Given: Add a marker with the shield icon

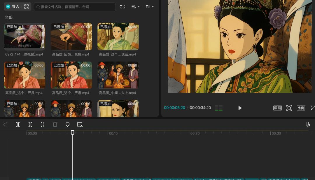Looking at the screenshot, I should coord(67,125).
